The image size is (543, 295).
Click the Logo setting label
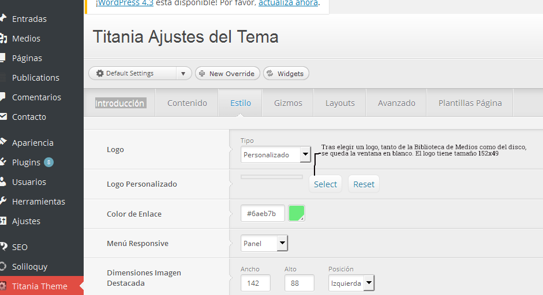coord(115,150)
